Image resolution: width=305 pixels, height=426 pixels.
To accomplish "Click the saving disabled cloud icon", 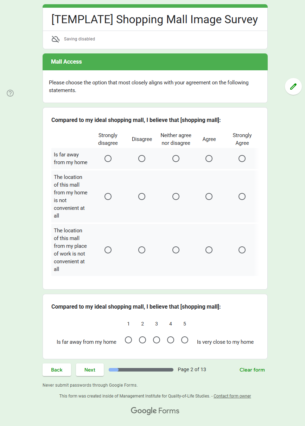I will [56, 39].
